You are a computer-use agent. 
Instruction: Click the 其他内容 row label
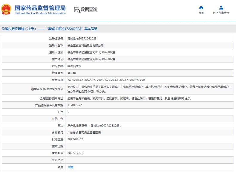point(57,119)
